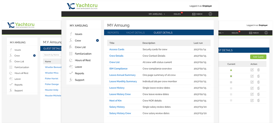The width and height of the screenshot is (274, 123).
Task: Click the plus icon beside Crew in center sidebar
Action: 97,40
